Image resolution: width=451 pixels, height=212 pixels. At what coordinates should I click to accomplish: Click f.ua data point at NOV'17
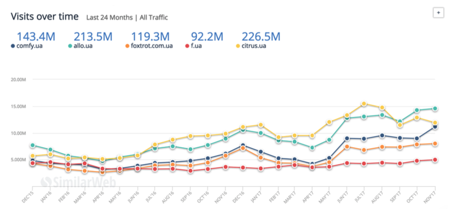coord(435,160)
